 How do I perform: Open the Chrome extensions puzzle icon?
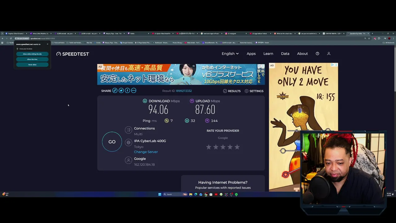coord(379,38)
